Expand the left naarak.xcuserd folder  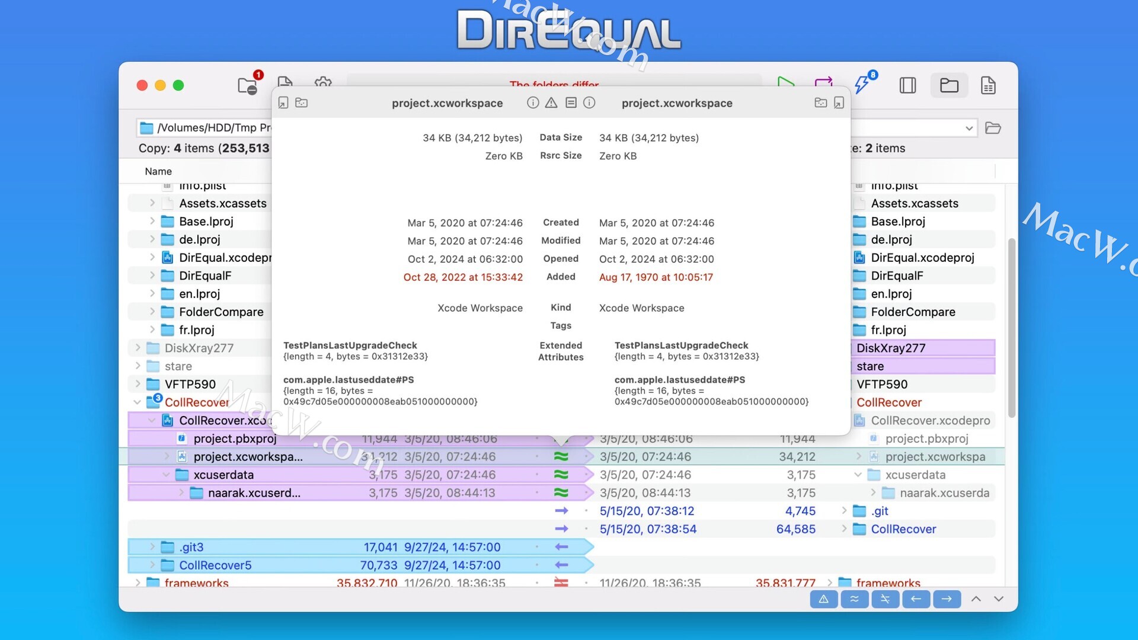click(181, 492)
